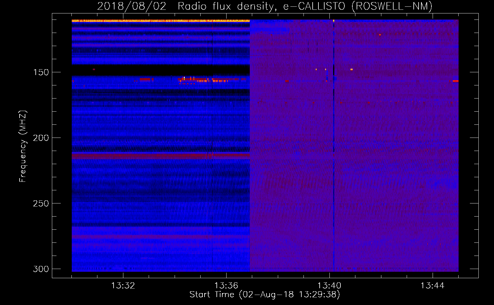Click the 13:44 time tick label
494x305 pixels.
(433, 286)
